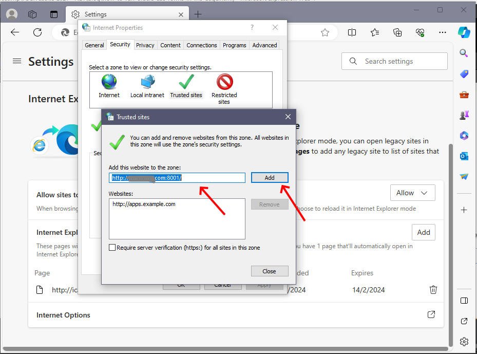
Task: Switch to the Privacy tab
Action: click(145, 45)
